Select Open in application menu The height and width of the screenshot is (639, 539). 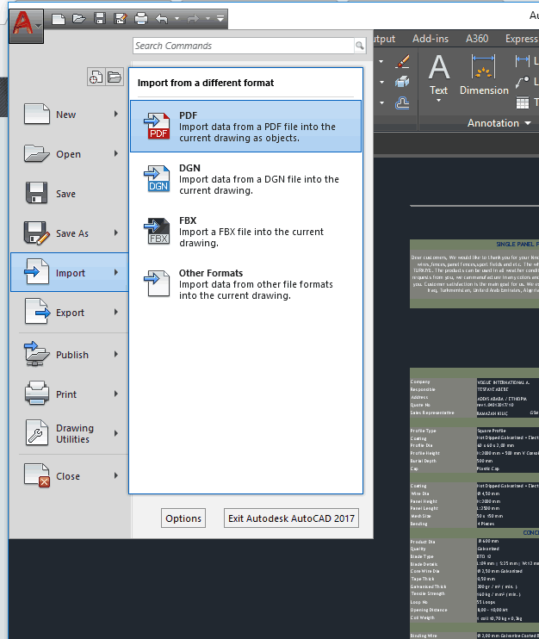point(69,154)
